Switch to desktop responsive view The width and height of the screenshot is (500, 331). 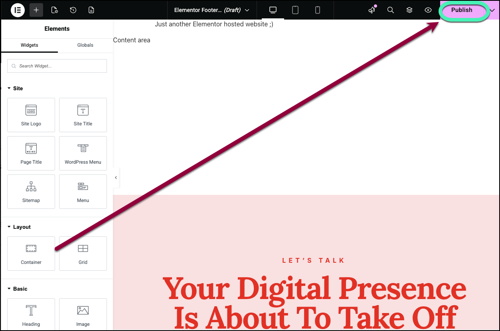[x=273, y=10]
